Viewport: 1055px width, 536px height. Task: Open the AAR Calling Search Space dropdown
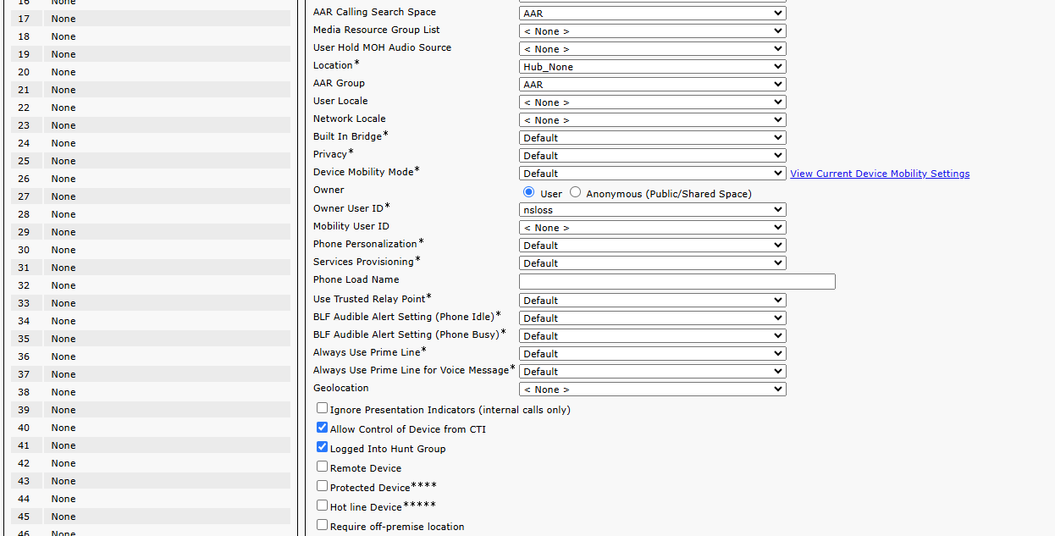[x=652, y=13]
